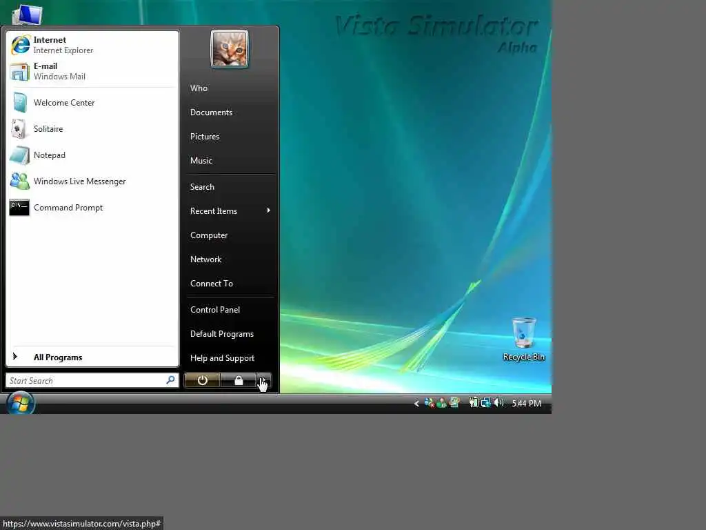This screenshot has height=530, width=706.
Task: Open Pictures from Start menu
Action: (205, 137)
